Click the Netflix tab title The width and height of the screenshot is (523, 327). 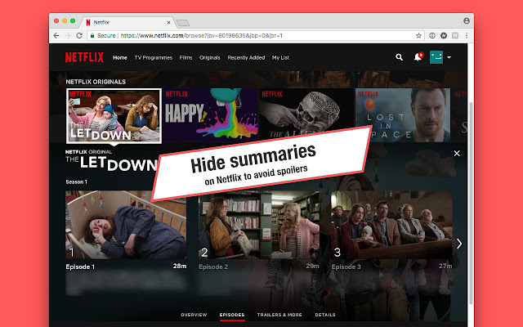[x=101, y=22]
